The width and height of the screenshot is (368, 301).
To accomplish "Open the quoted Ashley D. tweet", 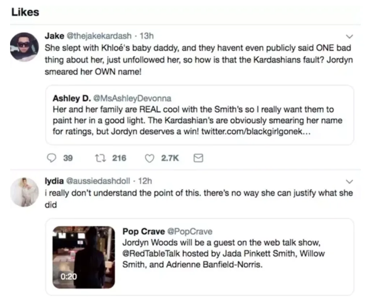I will point(200,115).
